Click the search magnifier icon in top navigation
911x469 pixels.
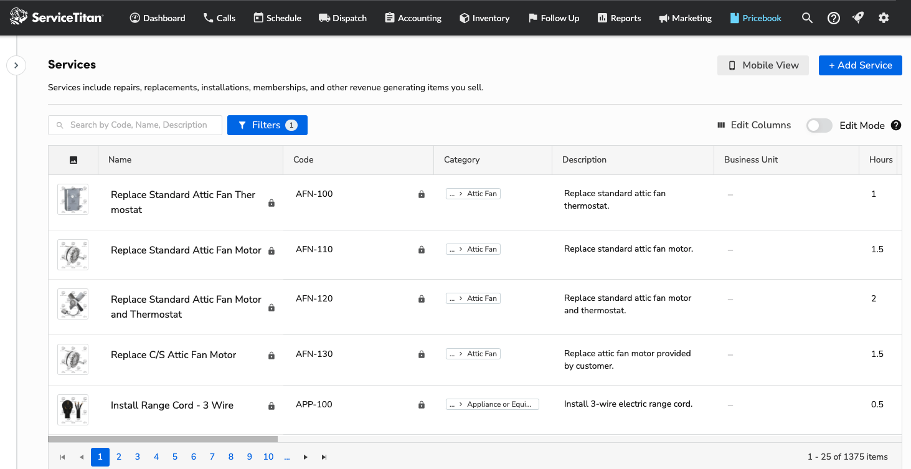coord(807,18)
